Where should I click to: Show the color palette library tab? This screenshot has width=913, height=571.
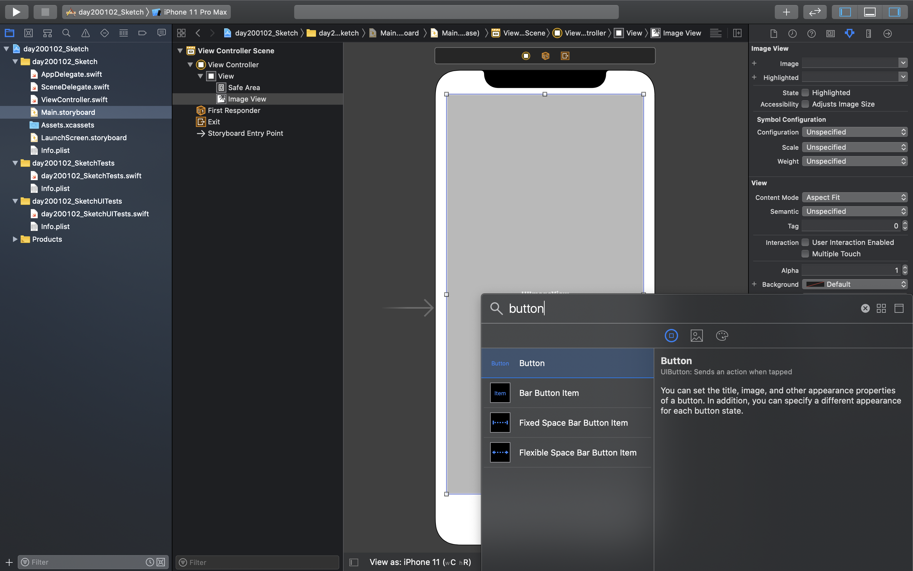point(722,336)
